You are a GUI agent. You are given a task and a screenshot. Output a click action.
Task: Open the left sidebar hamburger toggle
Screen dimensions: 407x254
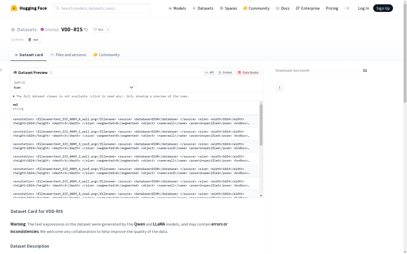[1, 70]
